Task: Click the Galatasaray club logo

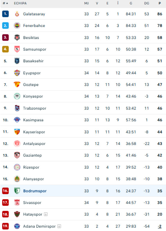Action: (x=17, y=14)
